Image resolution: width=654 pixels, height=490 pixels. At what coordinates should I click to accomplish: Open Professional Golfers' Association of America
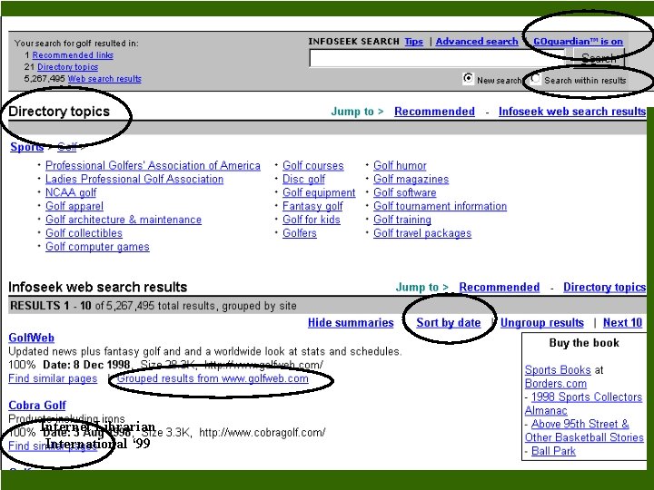pos(153,165)
